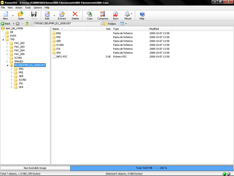This screenshot has width=234, height=176.
Task: Open the Options menu
Action: (38, 8)
